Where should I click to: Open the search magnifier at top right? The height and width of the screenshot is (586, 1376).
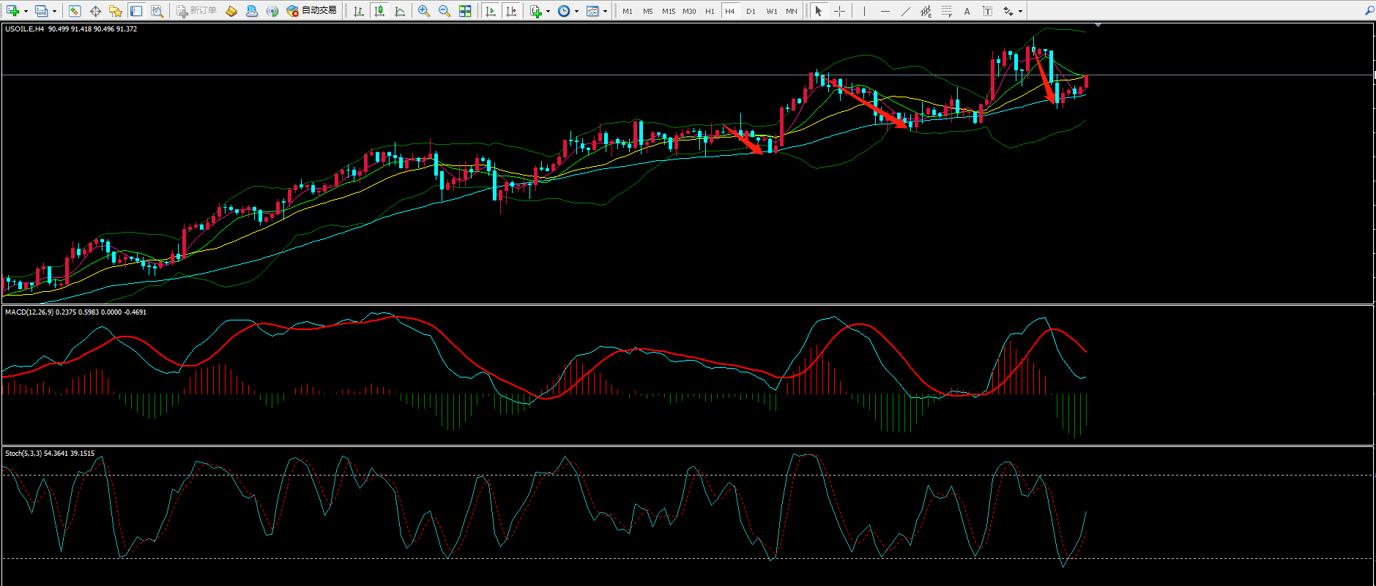(1369, 11)
